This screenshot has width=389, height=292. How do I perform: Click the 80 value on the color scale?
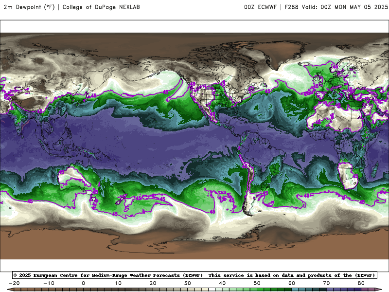(361, 283)
